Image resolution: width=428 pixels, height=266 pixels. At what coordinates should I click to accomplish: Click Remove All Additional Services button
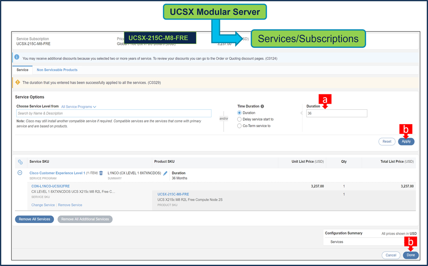(x=85, y=219)
